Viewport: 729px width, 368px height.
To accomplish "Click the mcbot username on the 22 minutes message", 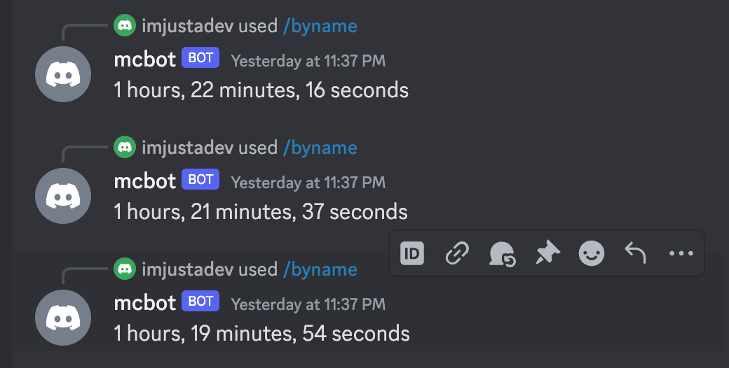I will (144, 59).
